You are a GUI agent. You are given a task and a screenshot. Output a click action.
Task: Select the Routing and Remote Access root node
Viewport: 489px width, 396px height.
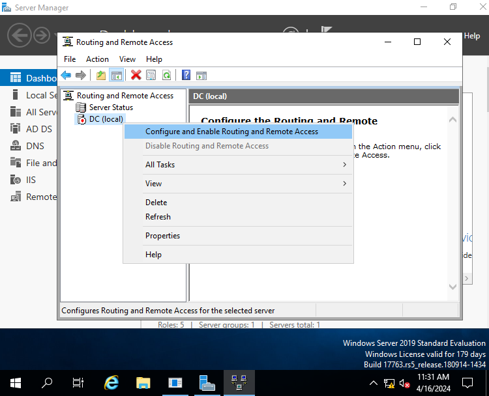125,96
